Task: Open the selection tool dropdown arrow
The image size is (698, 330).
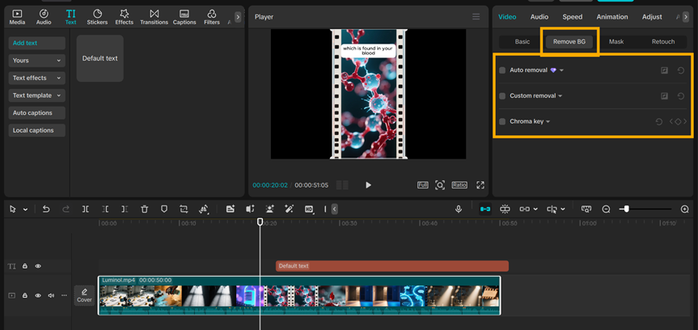Action: pos(25,209)
